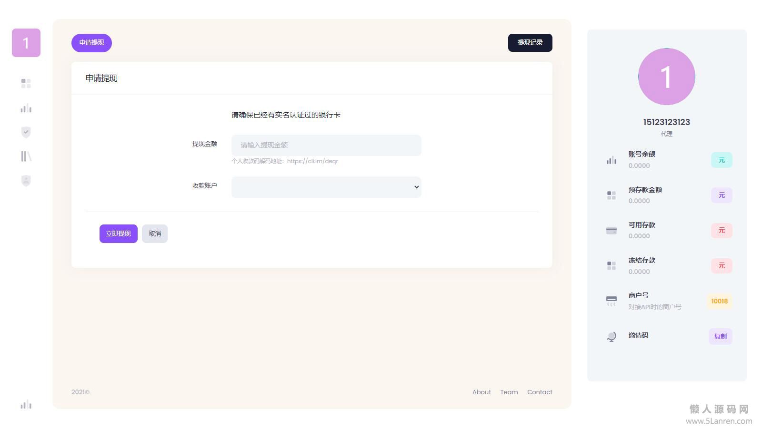Screen dimensions: 762x428
Task: Open the Team footer link
Action: coord(509,392)
